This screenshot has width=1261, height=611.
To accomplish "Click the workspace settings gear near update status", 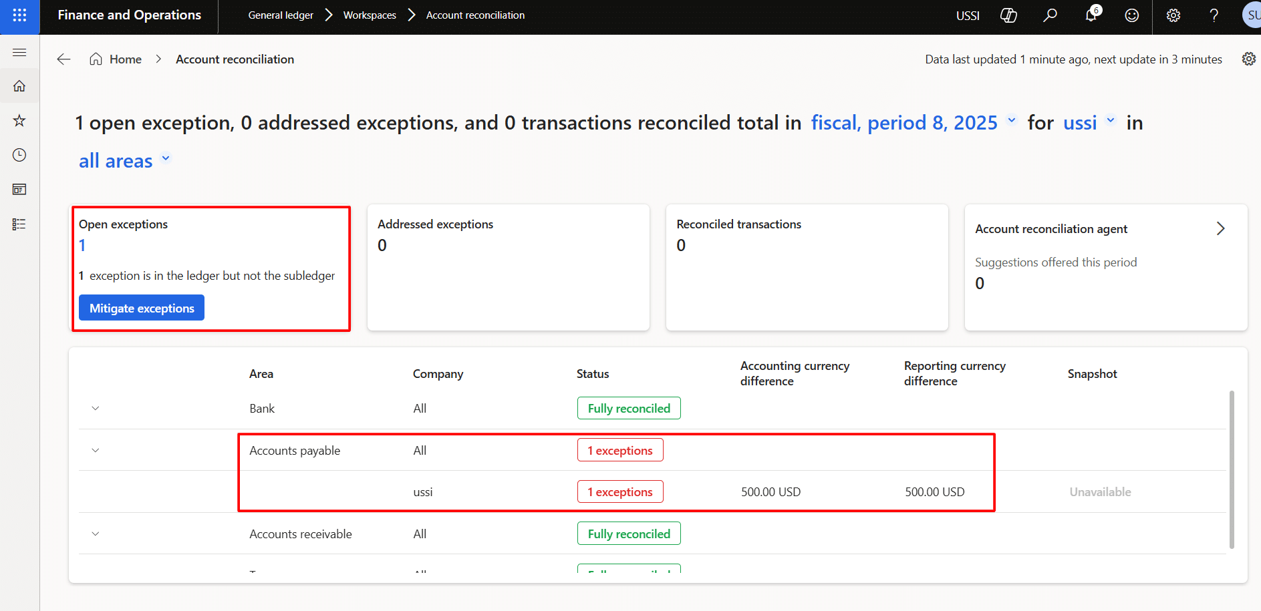I will 1248,59.
